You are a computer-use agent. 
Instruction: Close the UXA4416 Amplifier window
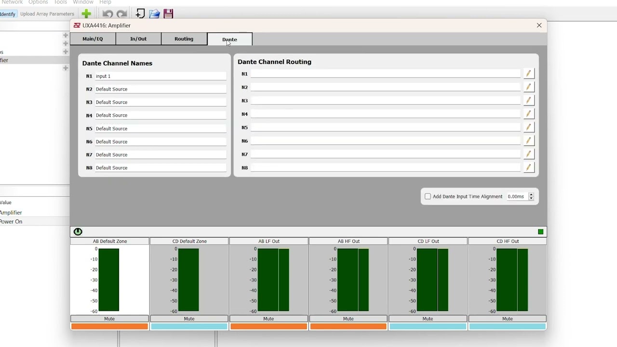pos(539,25)
